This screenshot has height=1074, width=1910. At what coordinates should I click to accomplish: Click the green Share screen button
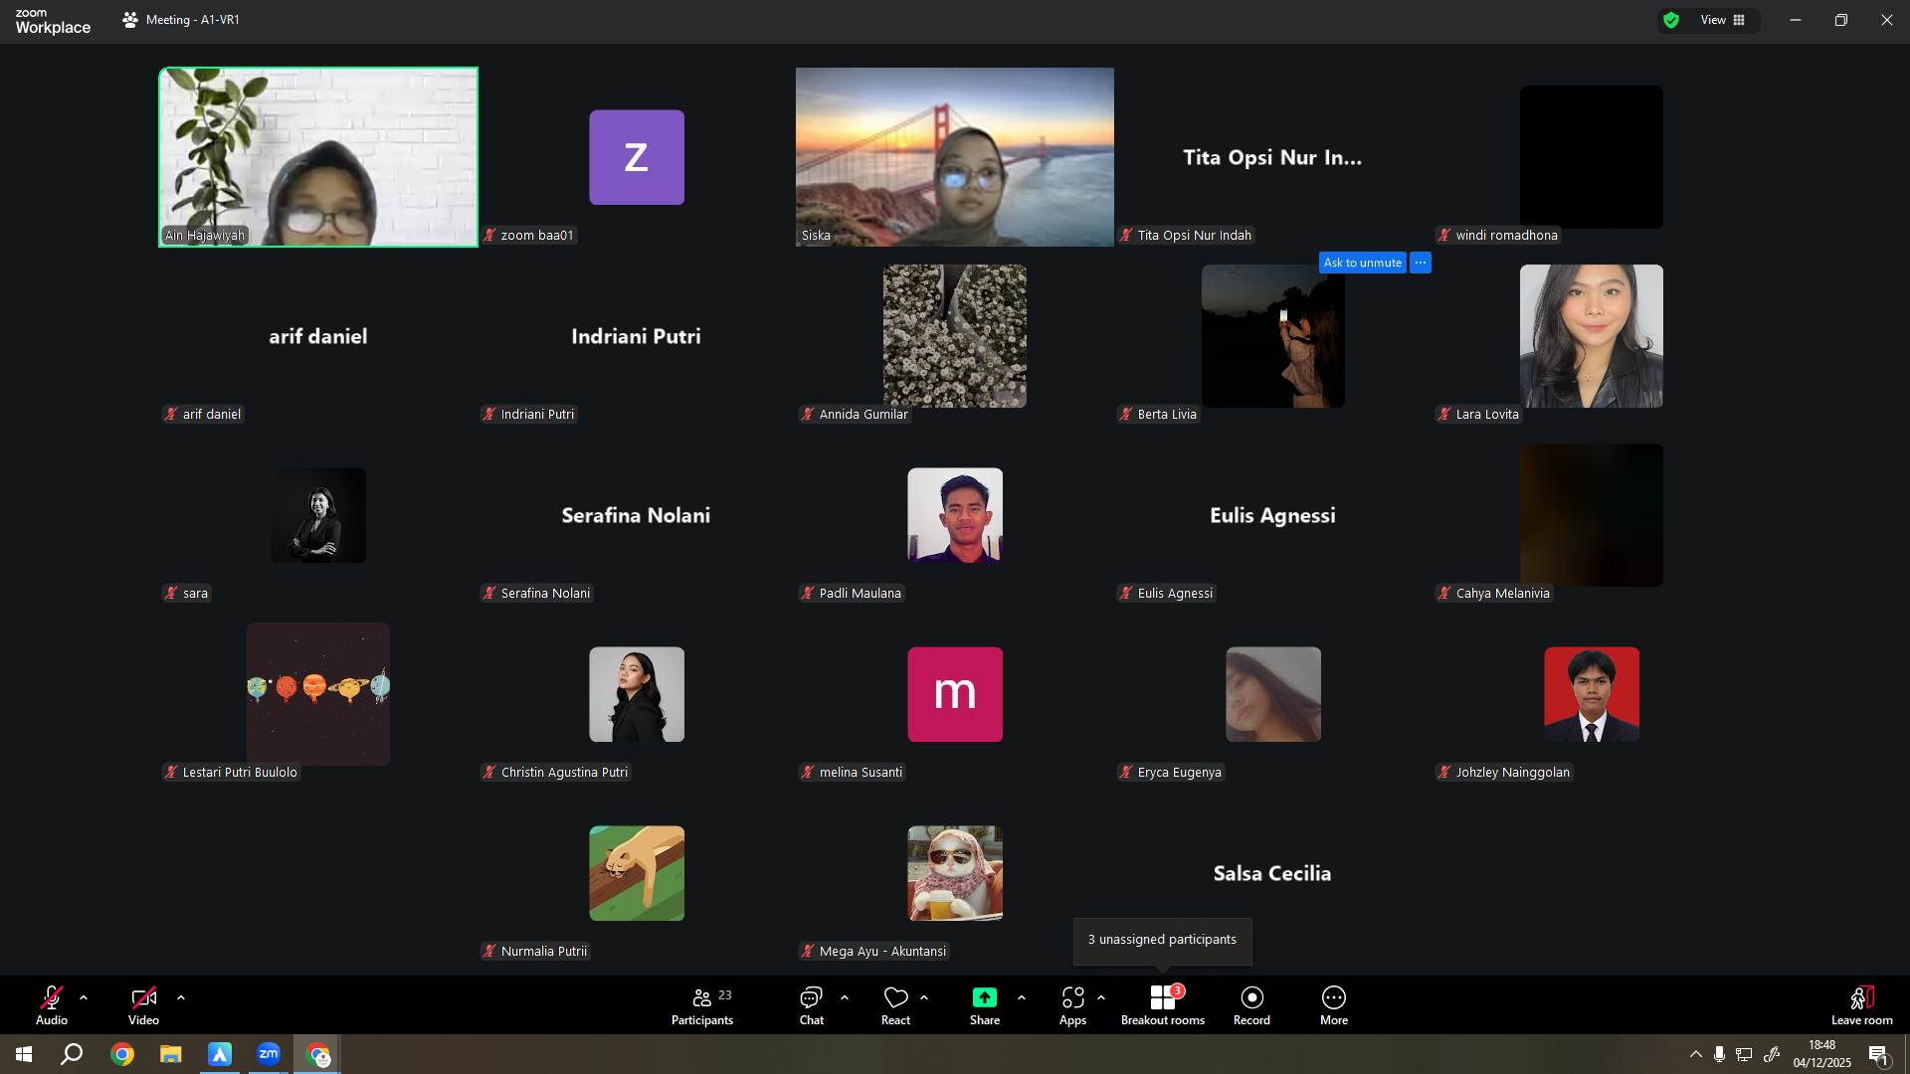[985, 1004]
